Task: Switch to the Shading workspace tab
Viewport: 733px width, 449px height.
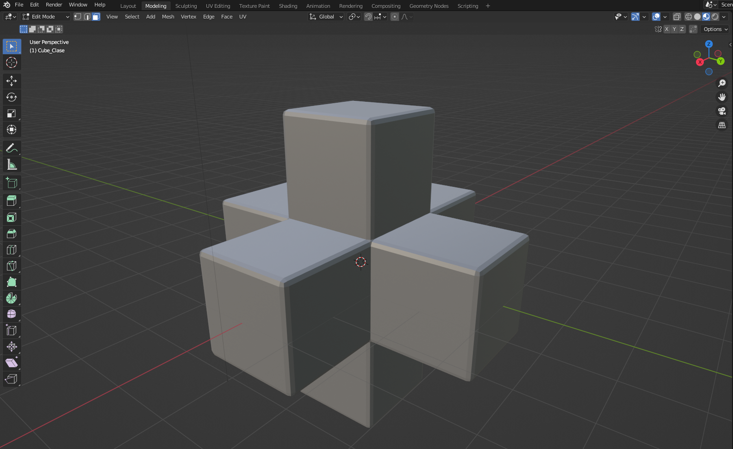Action: click(288, 6)
